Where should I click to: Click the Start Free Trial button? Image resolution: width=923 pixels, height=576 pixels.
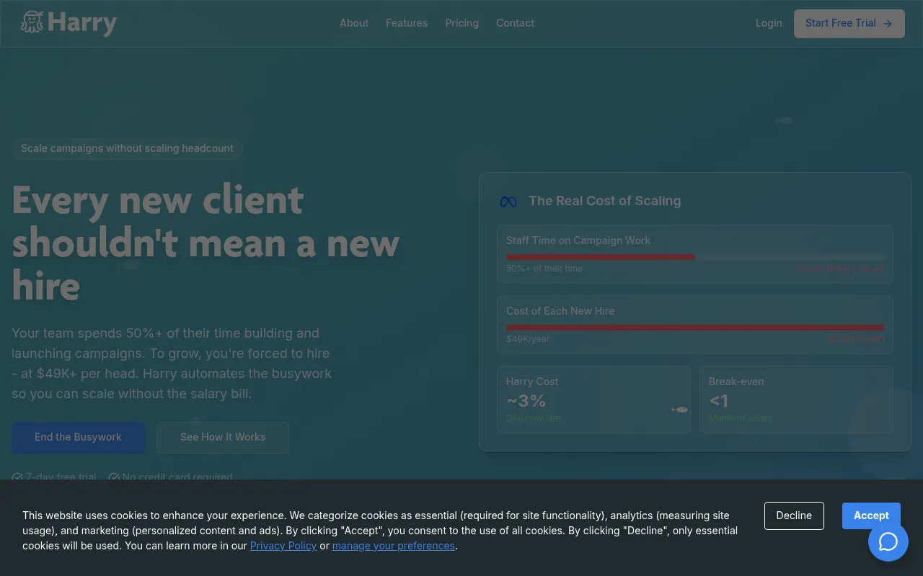pyautogui.click(x=849, y=23)
